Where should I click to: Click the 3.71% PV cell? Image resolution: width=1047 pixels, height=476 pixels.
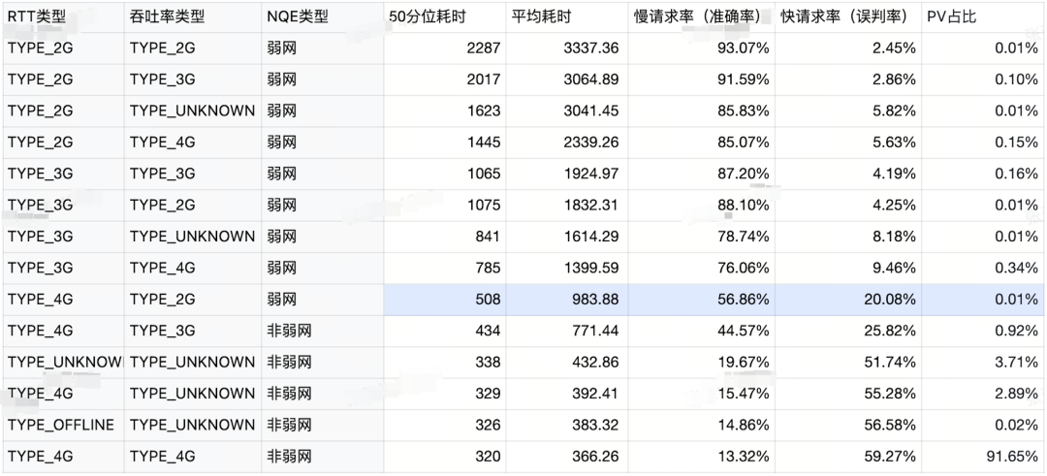(983, 362)
